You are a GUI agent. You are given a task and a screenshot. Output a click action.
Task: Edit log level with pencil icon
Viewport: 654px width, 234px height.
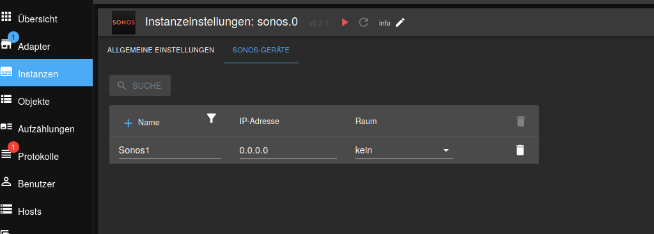pyautogui.click(x=400, y=22)
